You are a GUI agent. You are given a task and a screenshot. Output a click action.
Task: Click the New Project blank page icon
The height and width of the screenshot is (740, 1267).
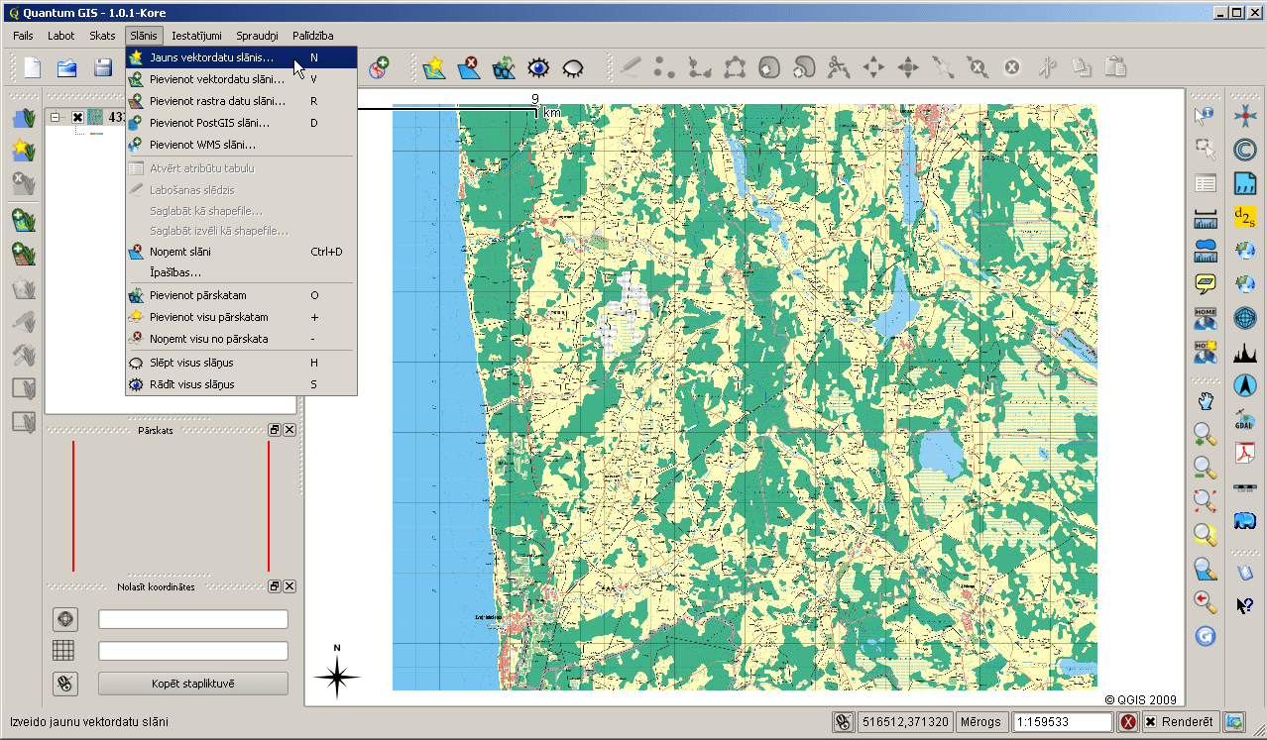click(x=33, y=67)
